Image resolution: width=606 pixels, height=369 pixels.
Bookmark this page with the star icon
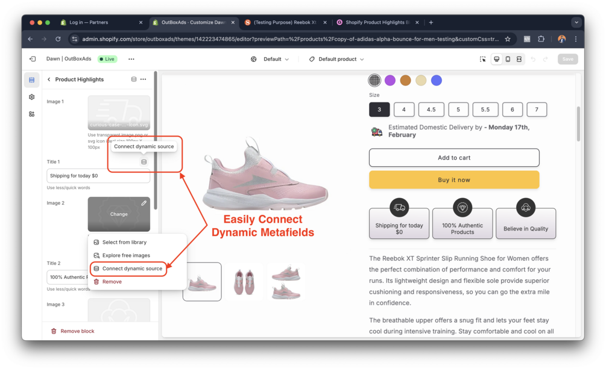pos(508,39)
